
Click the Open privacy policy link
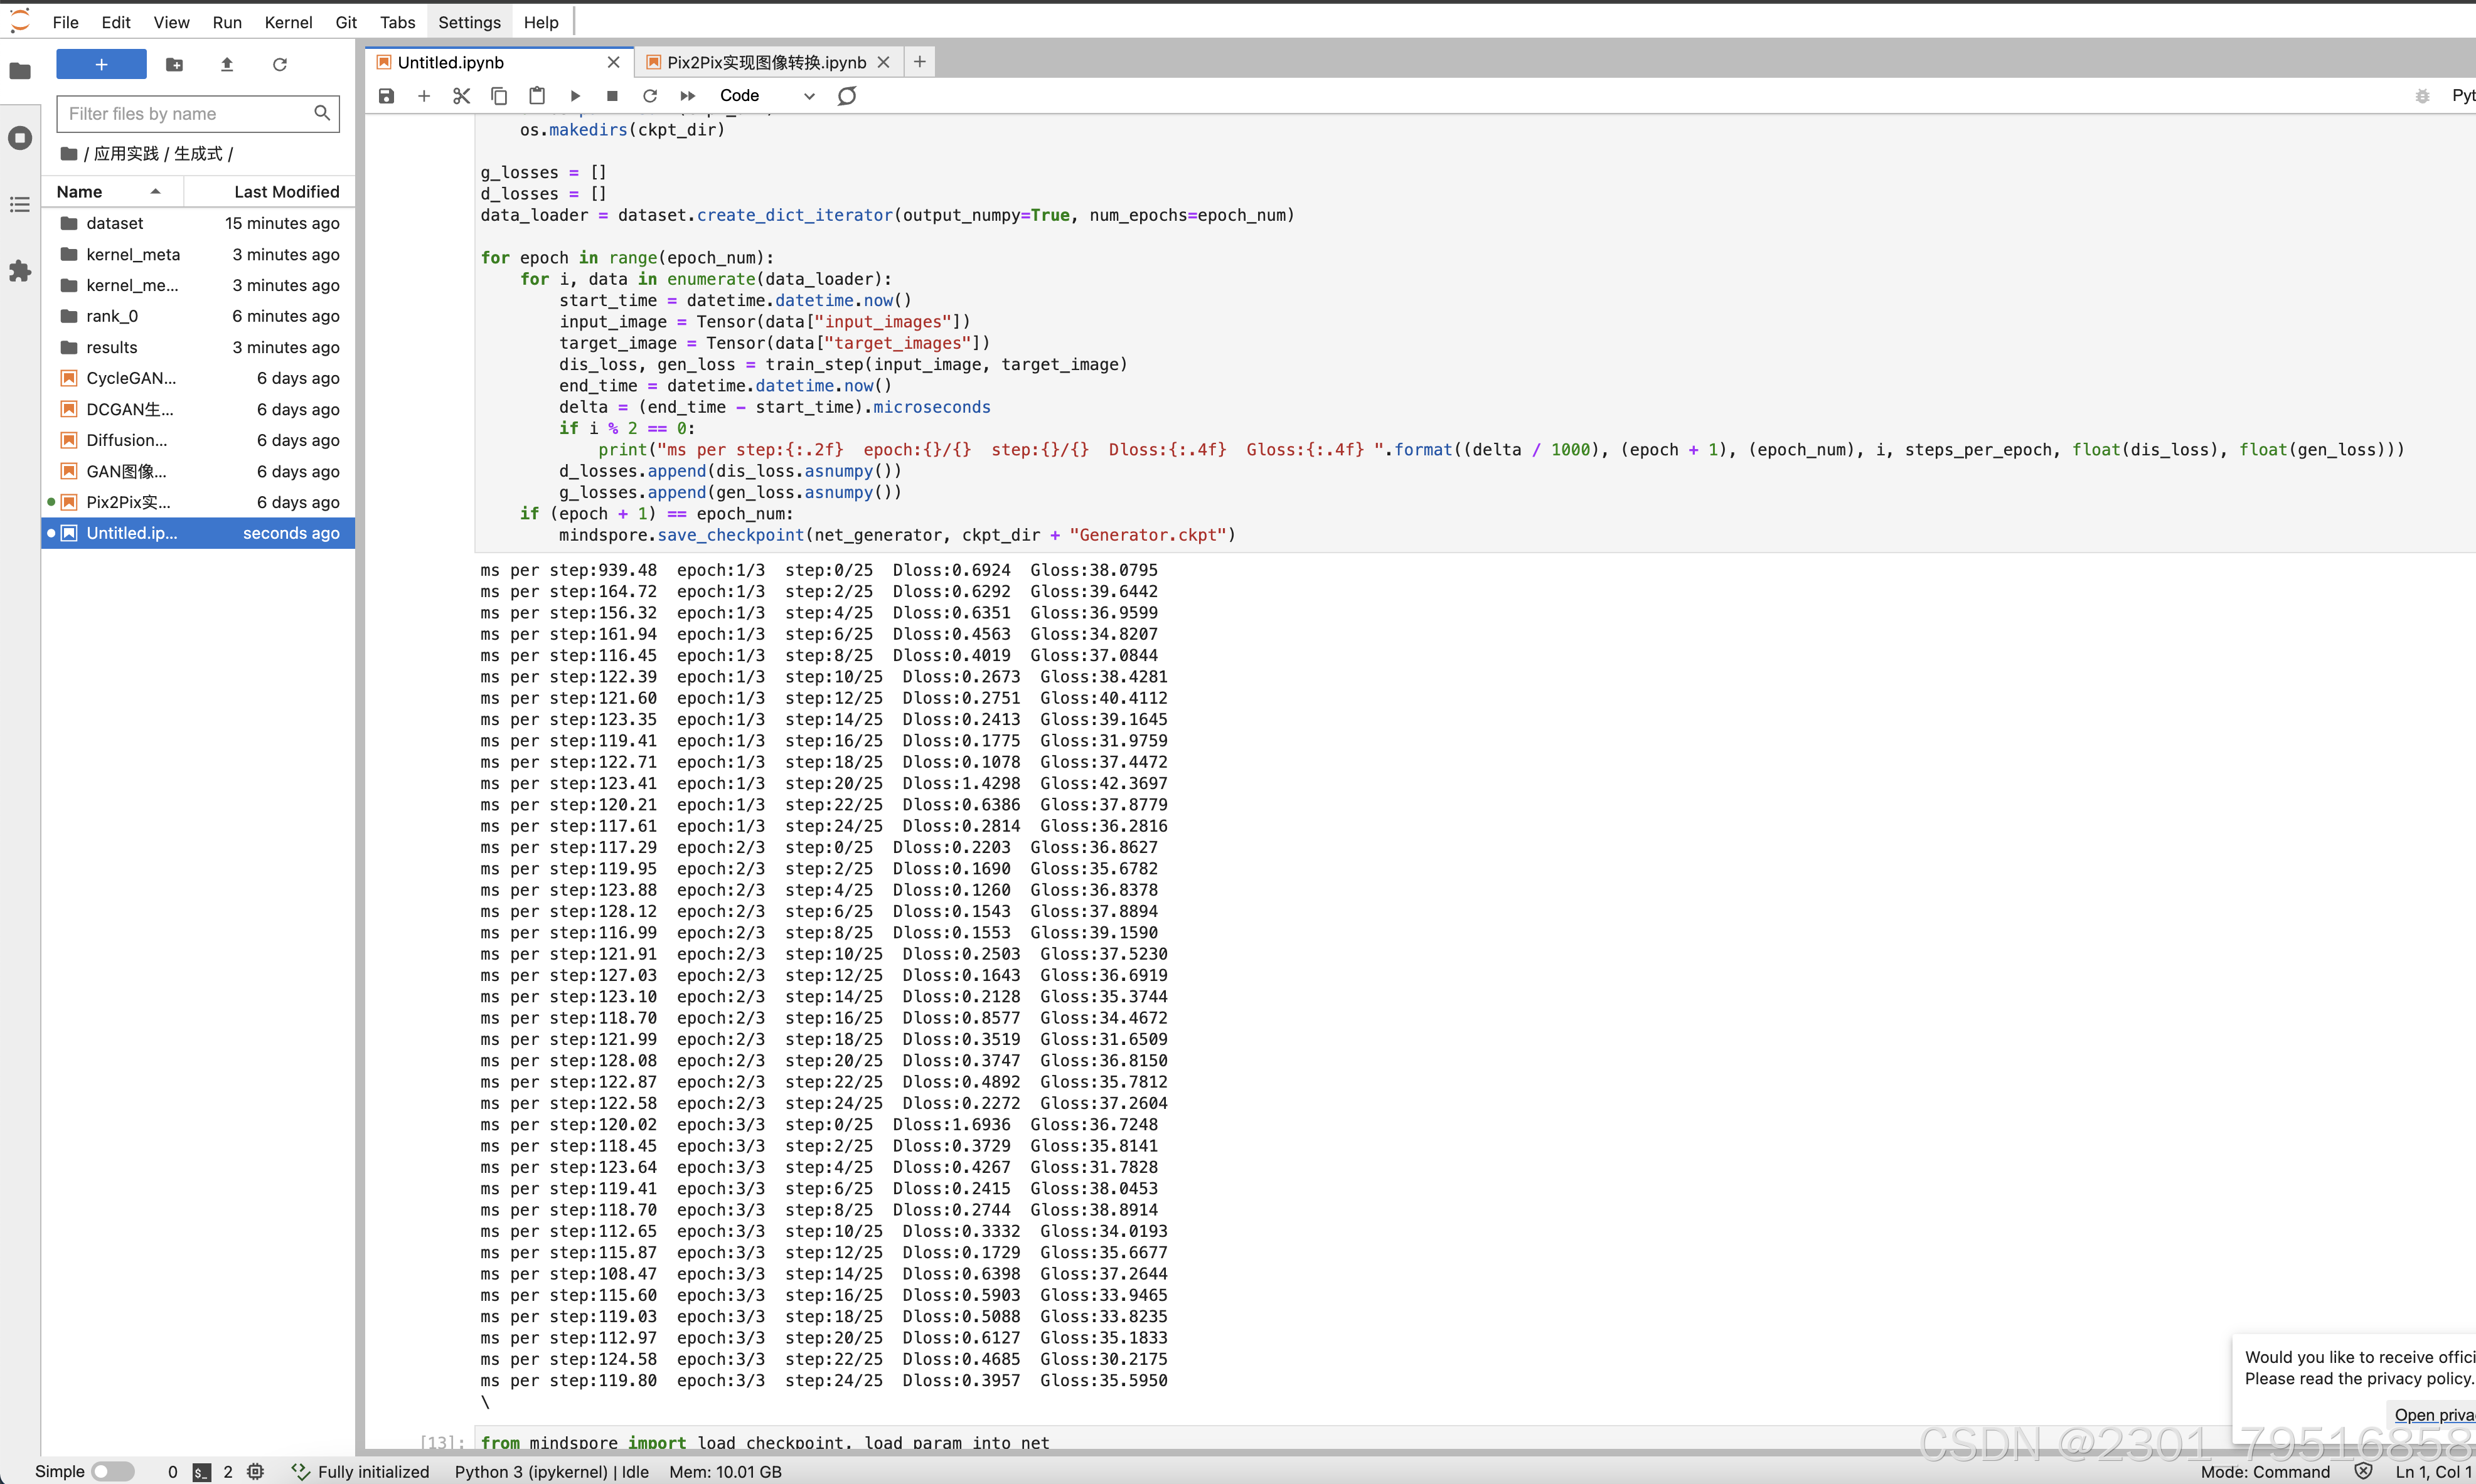2433,1414
